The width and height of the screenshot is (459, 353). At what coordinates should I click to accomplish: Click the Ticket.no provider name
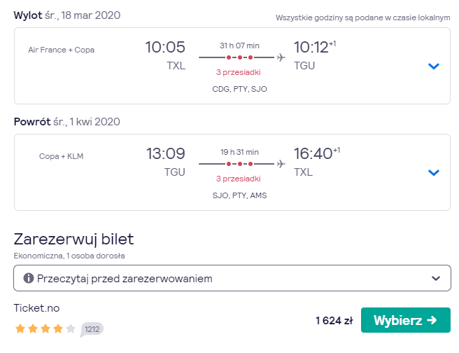(x=36, y=308)
